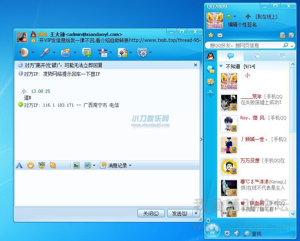This screenshot has width=300, height=241.
Task: Select contact Roy. 微风 in friend list
Action: [x=254, y=124]
